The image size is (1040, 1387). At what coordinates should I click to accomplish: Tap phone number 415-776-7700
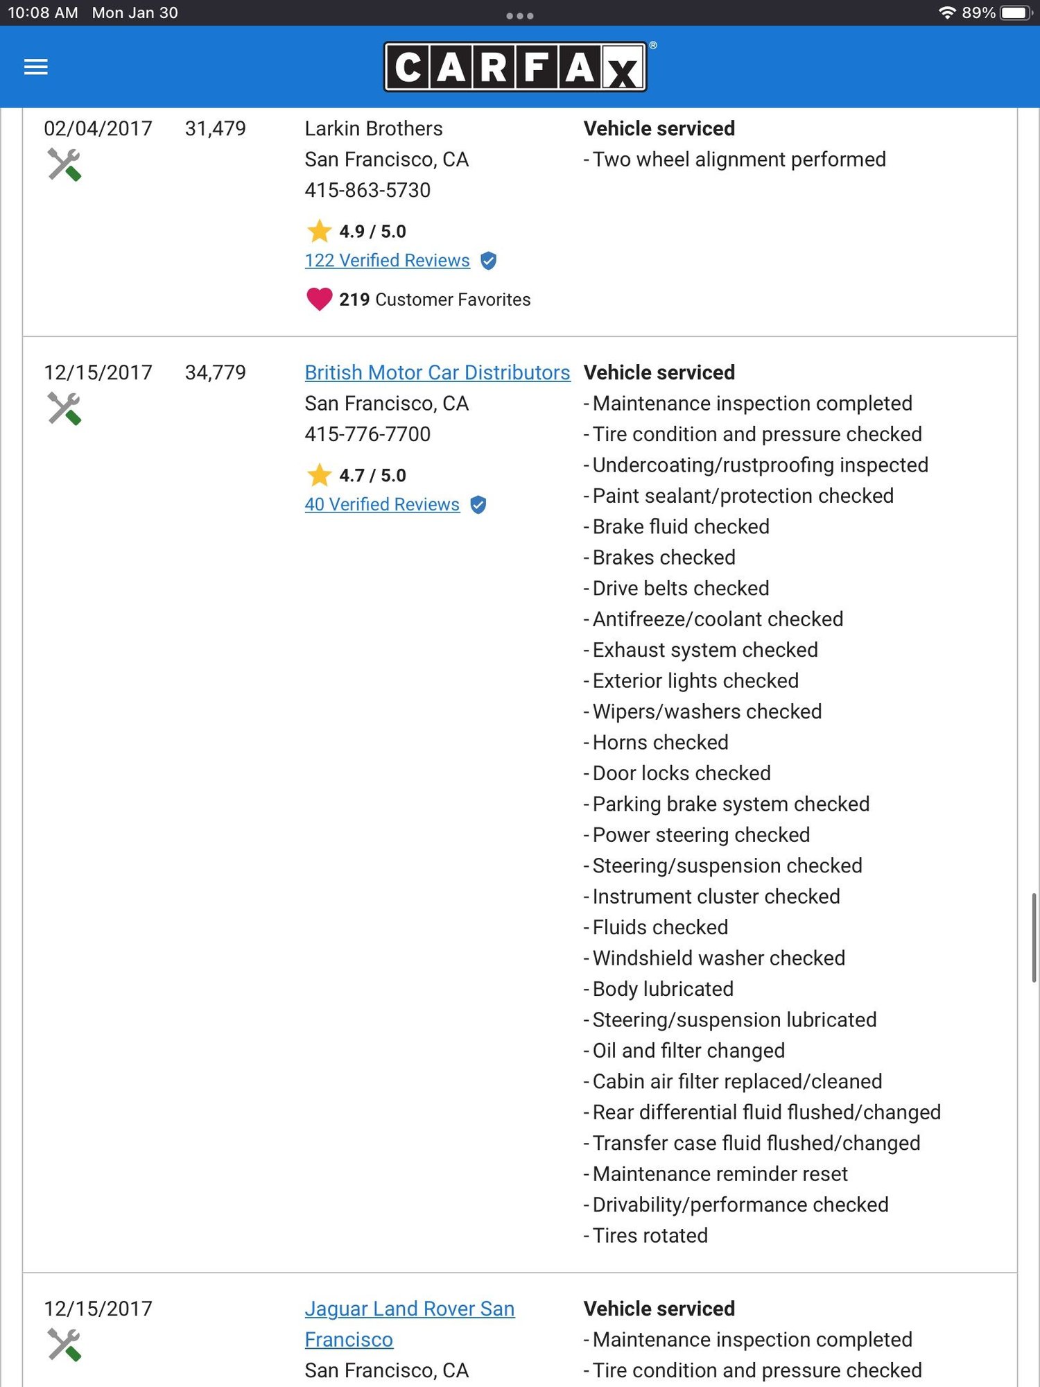point(367,434)
